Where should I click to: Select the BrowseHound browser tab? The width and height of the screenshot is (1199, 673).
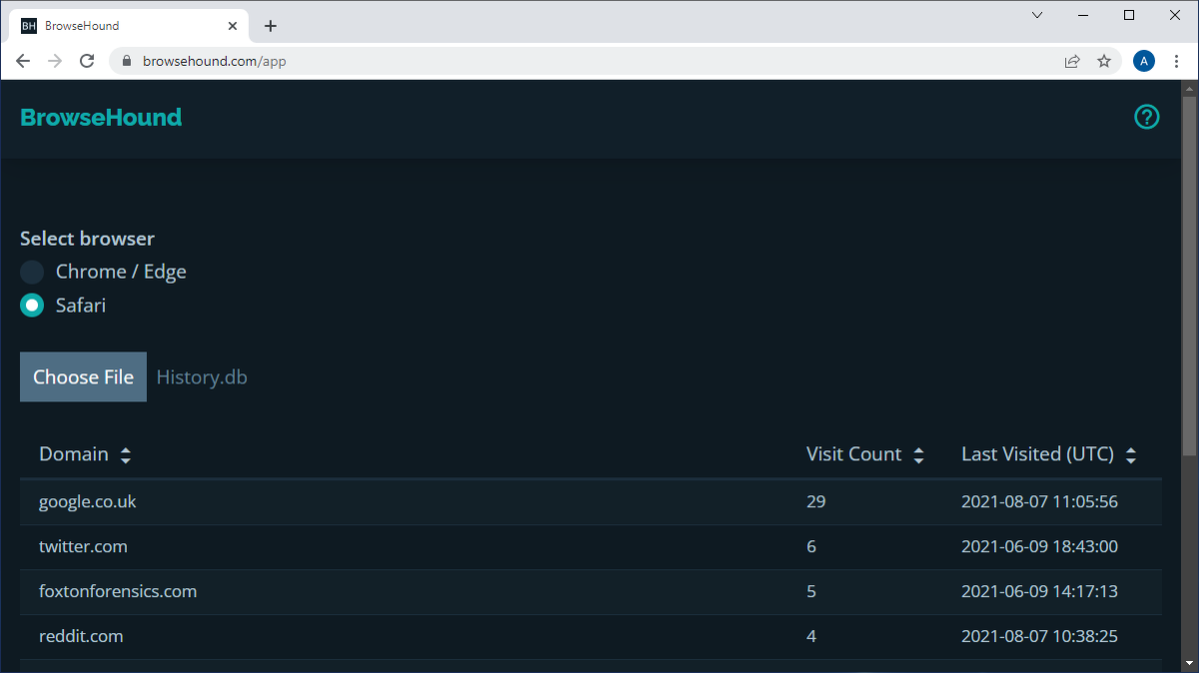128,26
